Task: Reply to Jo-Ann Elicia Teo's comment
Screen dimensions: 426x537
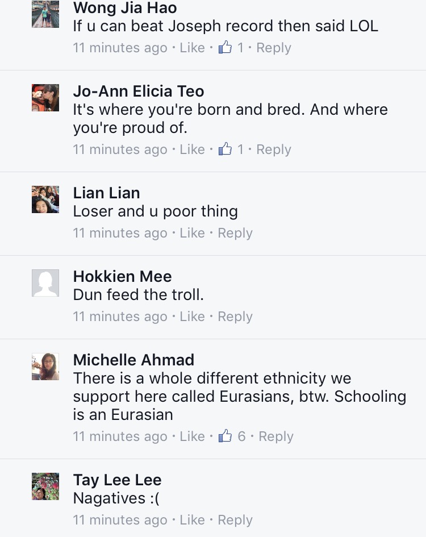Action: [274, 149]
